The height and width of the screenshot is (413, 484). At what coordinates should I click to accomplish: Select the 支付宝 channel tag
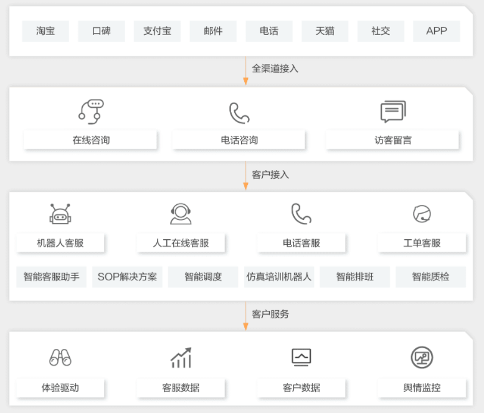point(157,31)
